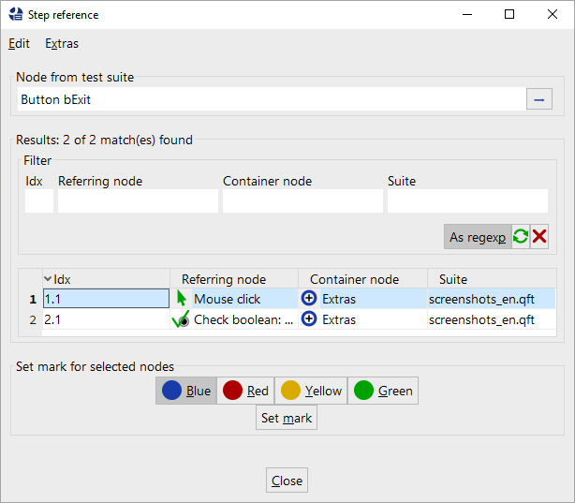Screen dimensions: 575x503
Task: Click Extras container text in row 1
Action: [339, 299]
